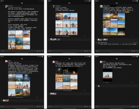Attach an image to comment in single-photo post screen
Image resolution: width=139 pixels, height=109 pixels.
(135, 106)
